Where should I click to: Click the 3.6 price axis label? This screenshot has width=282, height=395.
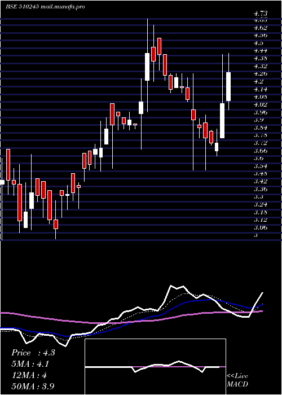click(258, 158)
